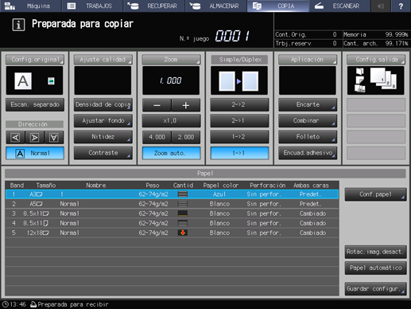Open Encuad. adhesivo option
This screenshot has width=411, height=309.
[x=308, y=153]
